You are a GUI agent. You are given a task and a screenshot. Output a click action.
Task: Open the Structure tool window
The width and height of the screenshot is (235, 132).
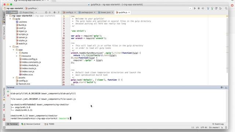tap(4, 33)
